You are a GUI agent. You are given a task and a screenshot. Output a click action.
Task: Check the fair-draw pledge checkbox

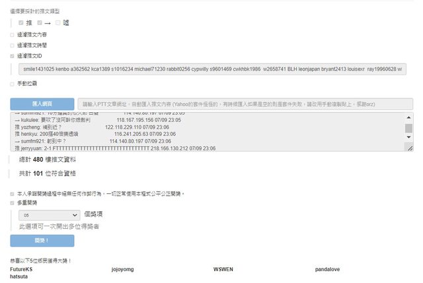[x=13, y=194]
